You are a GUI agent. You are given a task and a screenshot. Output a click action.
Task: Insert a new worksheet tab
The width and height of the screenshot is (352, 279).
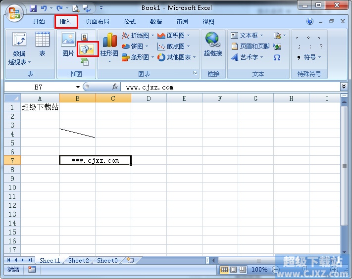tap(130, 260)
